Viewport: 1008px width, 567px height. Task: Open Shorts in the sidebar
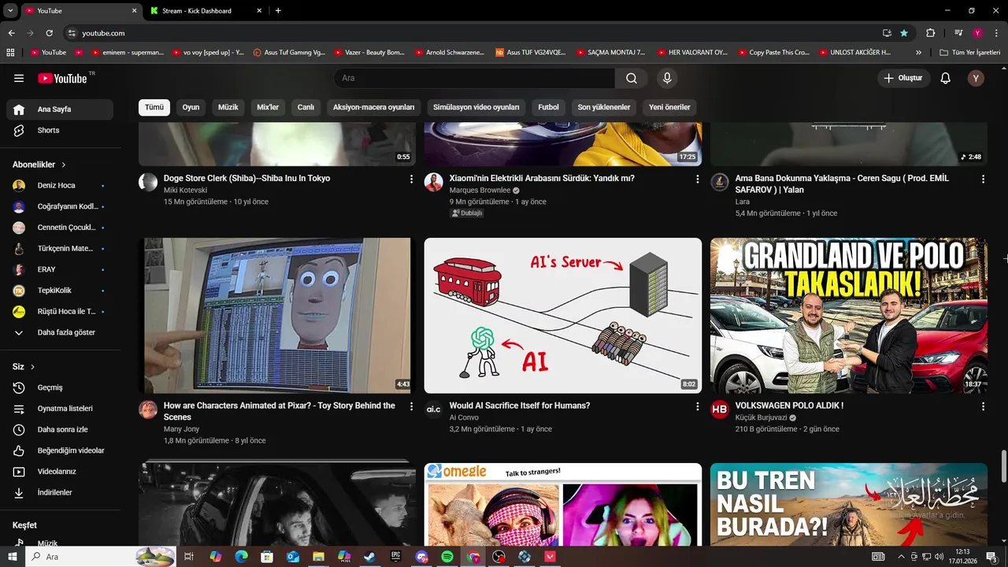[60, 130]
